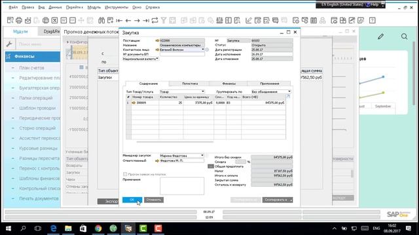
Task: Click the wrench icon in the modules panel
Action: (x=9, y=44)
